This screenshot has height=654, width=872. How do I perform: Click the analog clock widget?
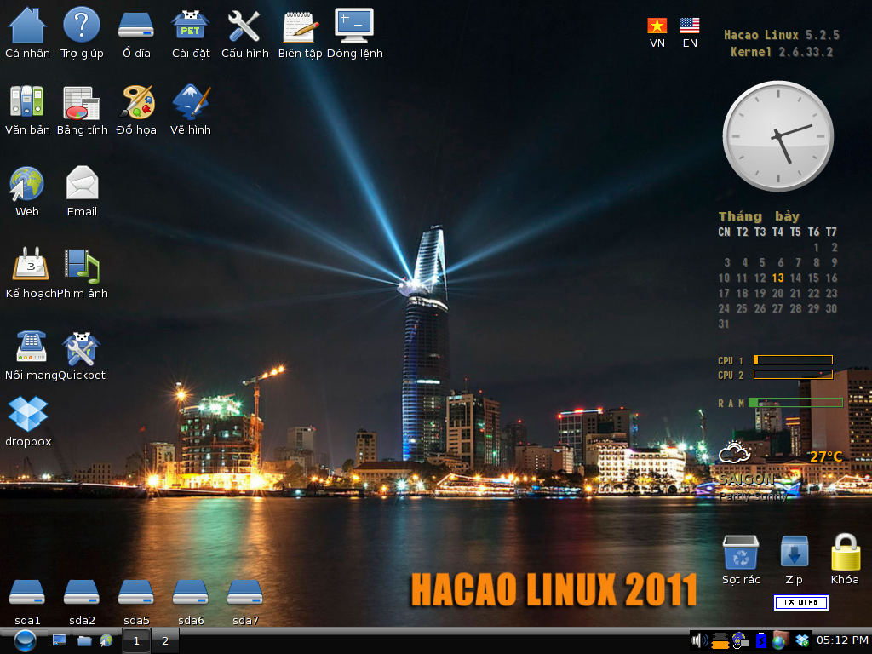777,135
